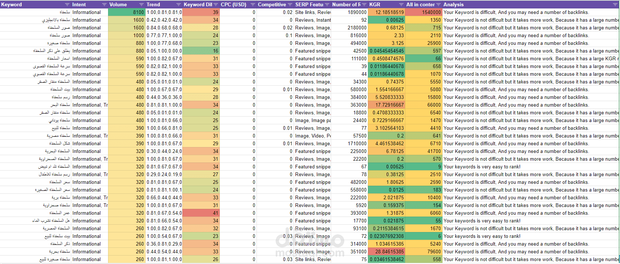620x264 pixels.
Task: Open the Trend column filter icon
Action: coord(179,4)
